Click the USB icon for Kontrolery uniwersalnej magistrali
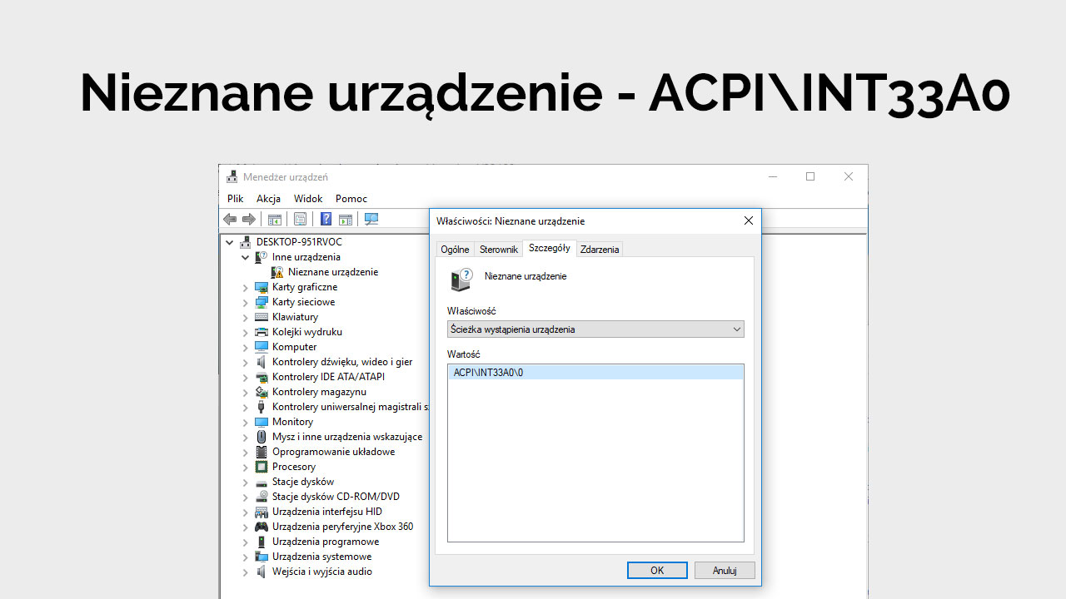Viewport: 1066px width, 599px height. (x=262, y=407)
